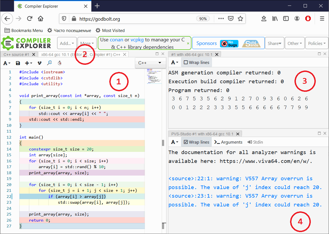
Task: Open the C++ language selector dropdown
Action: tap(150, 63)
